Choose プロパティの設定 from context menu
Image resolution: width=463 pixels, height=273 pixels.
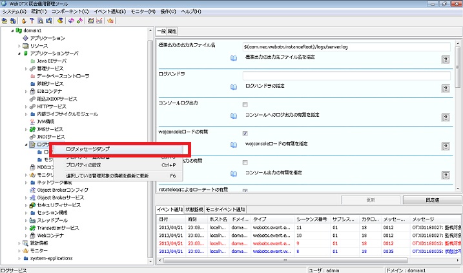[118, 165]
